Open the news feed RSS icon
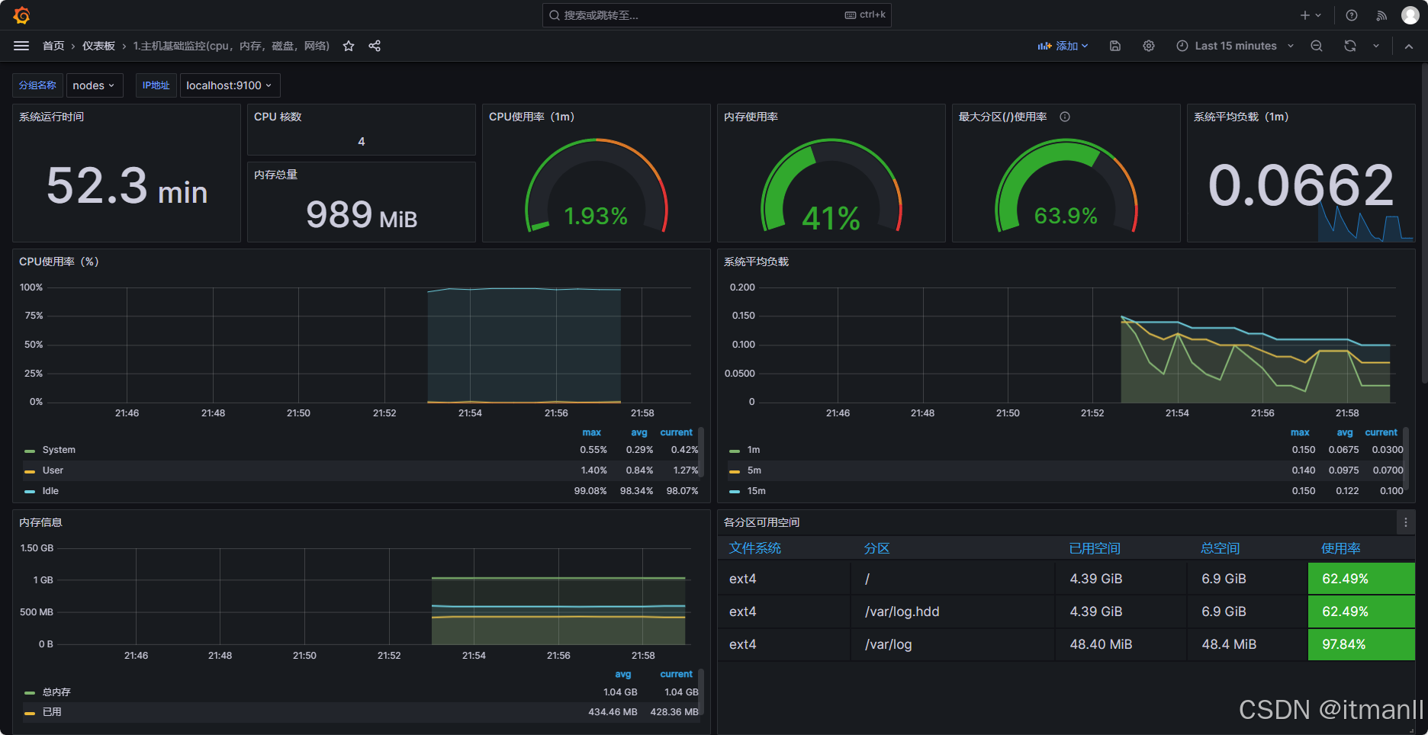Viewport: 1428px width, 735px height. tap(1381, 15)
